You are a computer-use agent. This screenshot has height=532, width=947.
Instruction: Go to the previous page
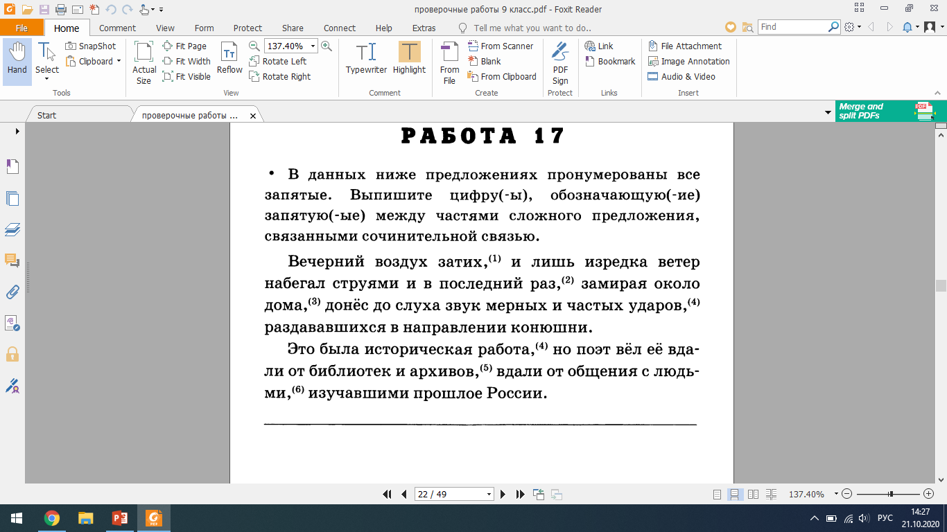(x=403, y=494)
